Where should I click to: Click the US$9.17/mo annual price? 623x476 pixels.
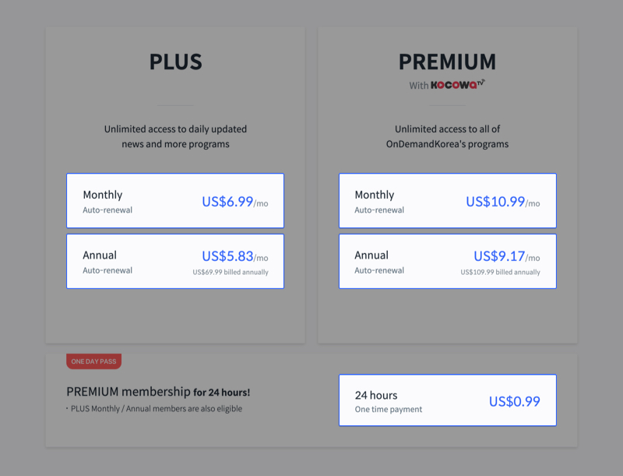[507, 256]
